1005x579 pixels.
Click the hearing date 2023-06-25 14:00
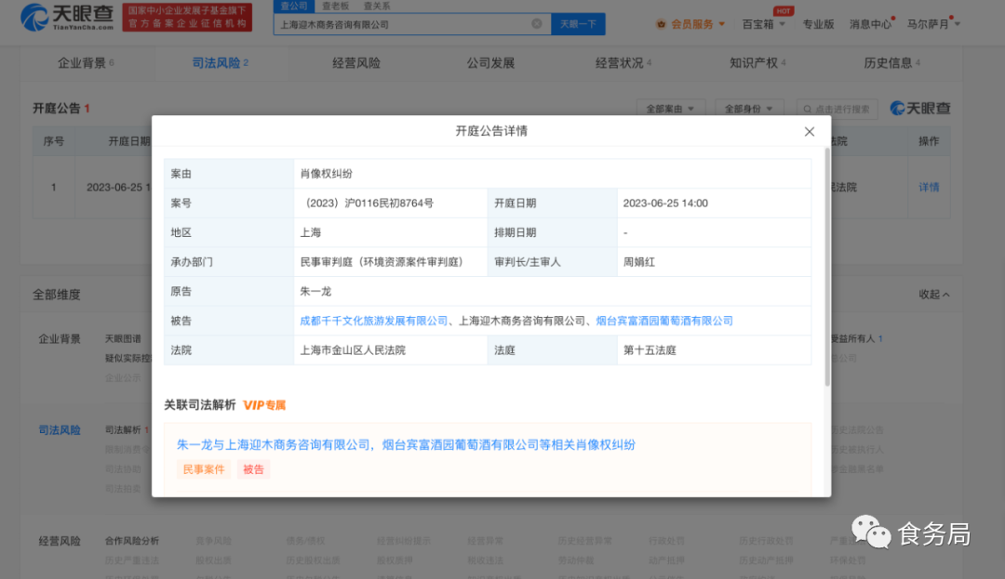pyautogui.click(x=665, y=203)
